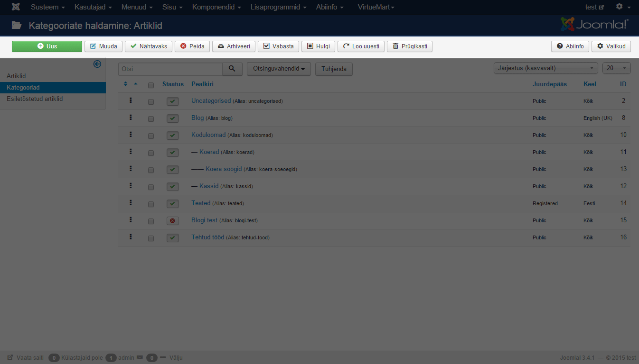Open Esiletõstetud artiklid in the sidebar
The height and width of the screenshot is (364, 639).
35,99
